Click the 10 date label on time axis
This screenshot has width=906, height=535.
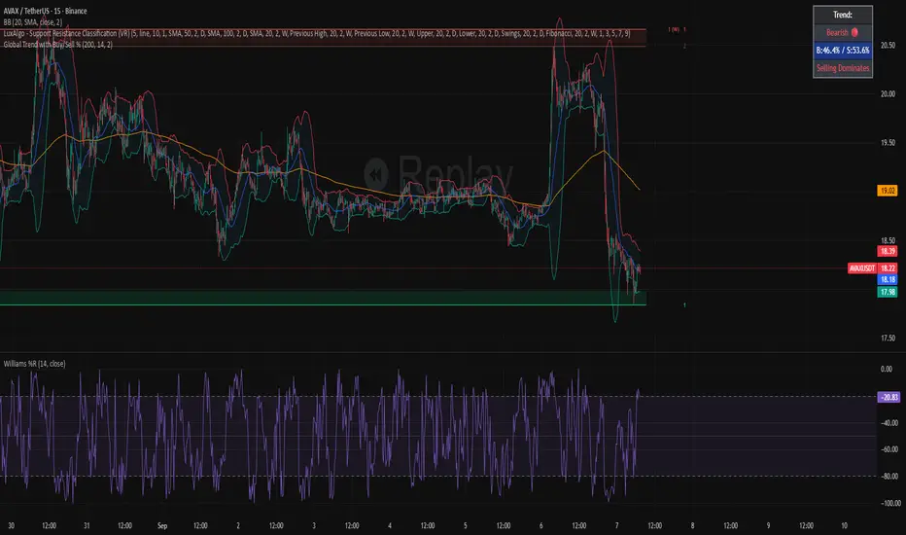click(844, 525)
